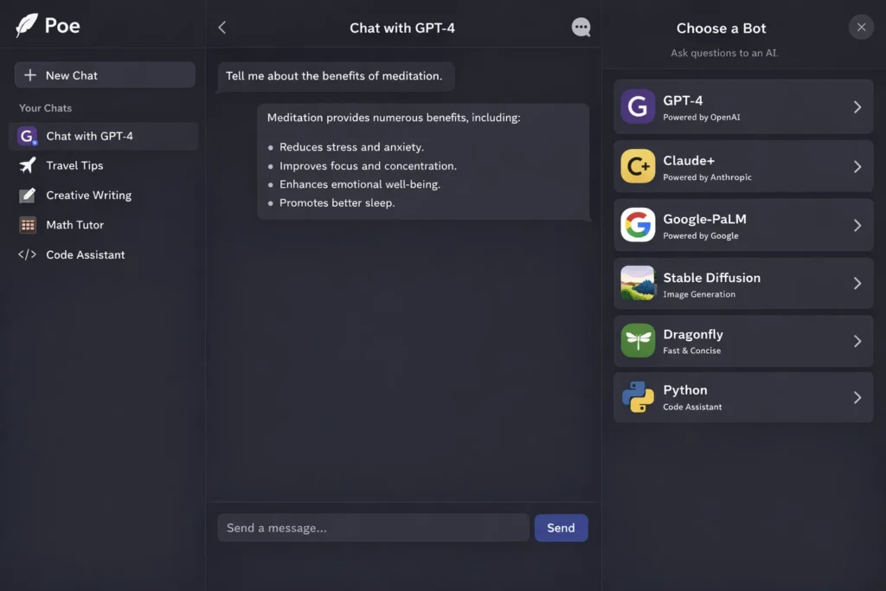Click the back arrow in chat header

[x=221, y=27]
